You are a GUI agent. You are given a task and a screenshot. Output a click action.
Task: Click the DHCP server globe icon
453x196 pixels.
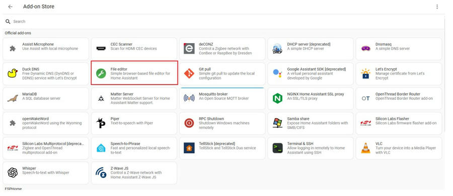click(x=277, y=49)
